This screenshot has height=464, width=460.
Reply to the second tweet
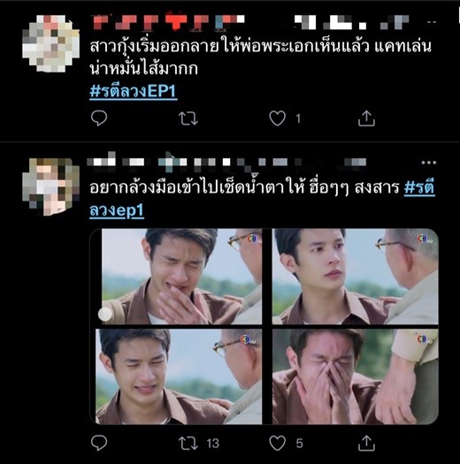99,443
